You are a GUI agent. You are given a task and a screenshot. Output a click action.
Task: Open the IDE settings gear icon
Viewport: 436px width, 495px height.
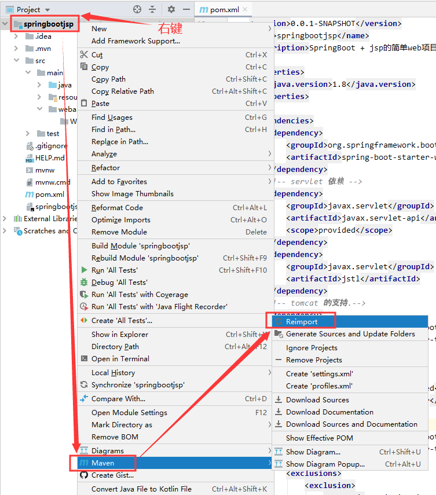click(170, 10)
